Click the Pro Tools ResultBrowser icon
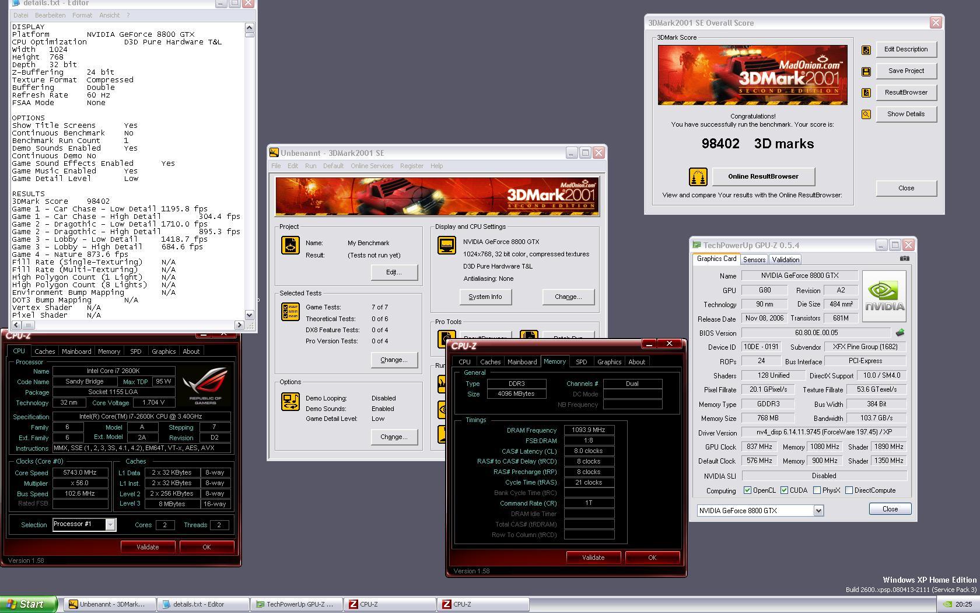 tap(446, 337)
